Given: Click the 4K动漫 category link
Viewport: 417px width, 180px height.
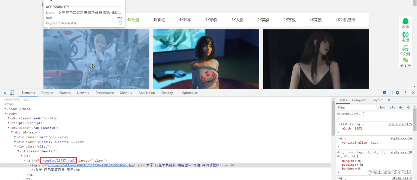Looking at the screenshot, I should 133,20.
